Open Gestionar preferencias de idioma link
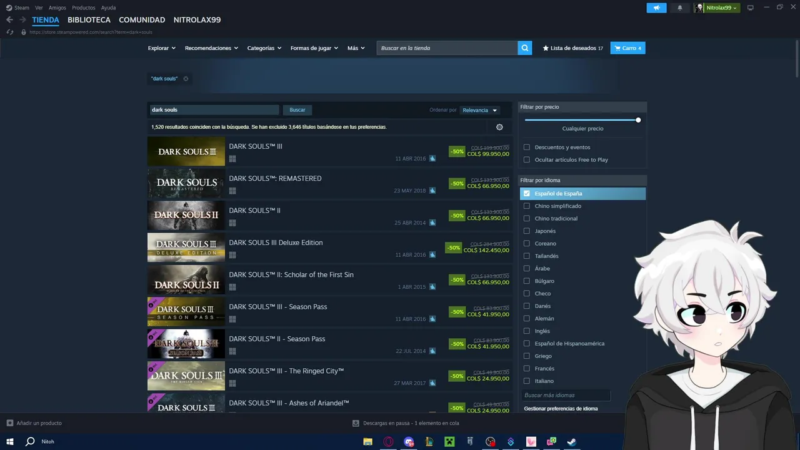 (x=561, y=409)
